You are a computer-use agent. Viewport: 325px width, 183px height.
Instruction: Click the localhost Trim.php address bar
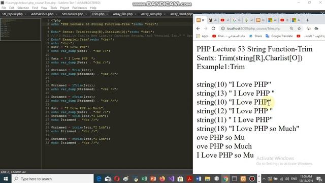[x=253, y=28]
